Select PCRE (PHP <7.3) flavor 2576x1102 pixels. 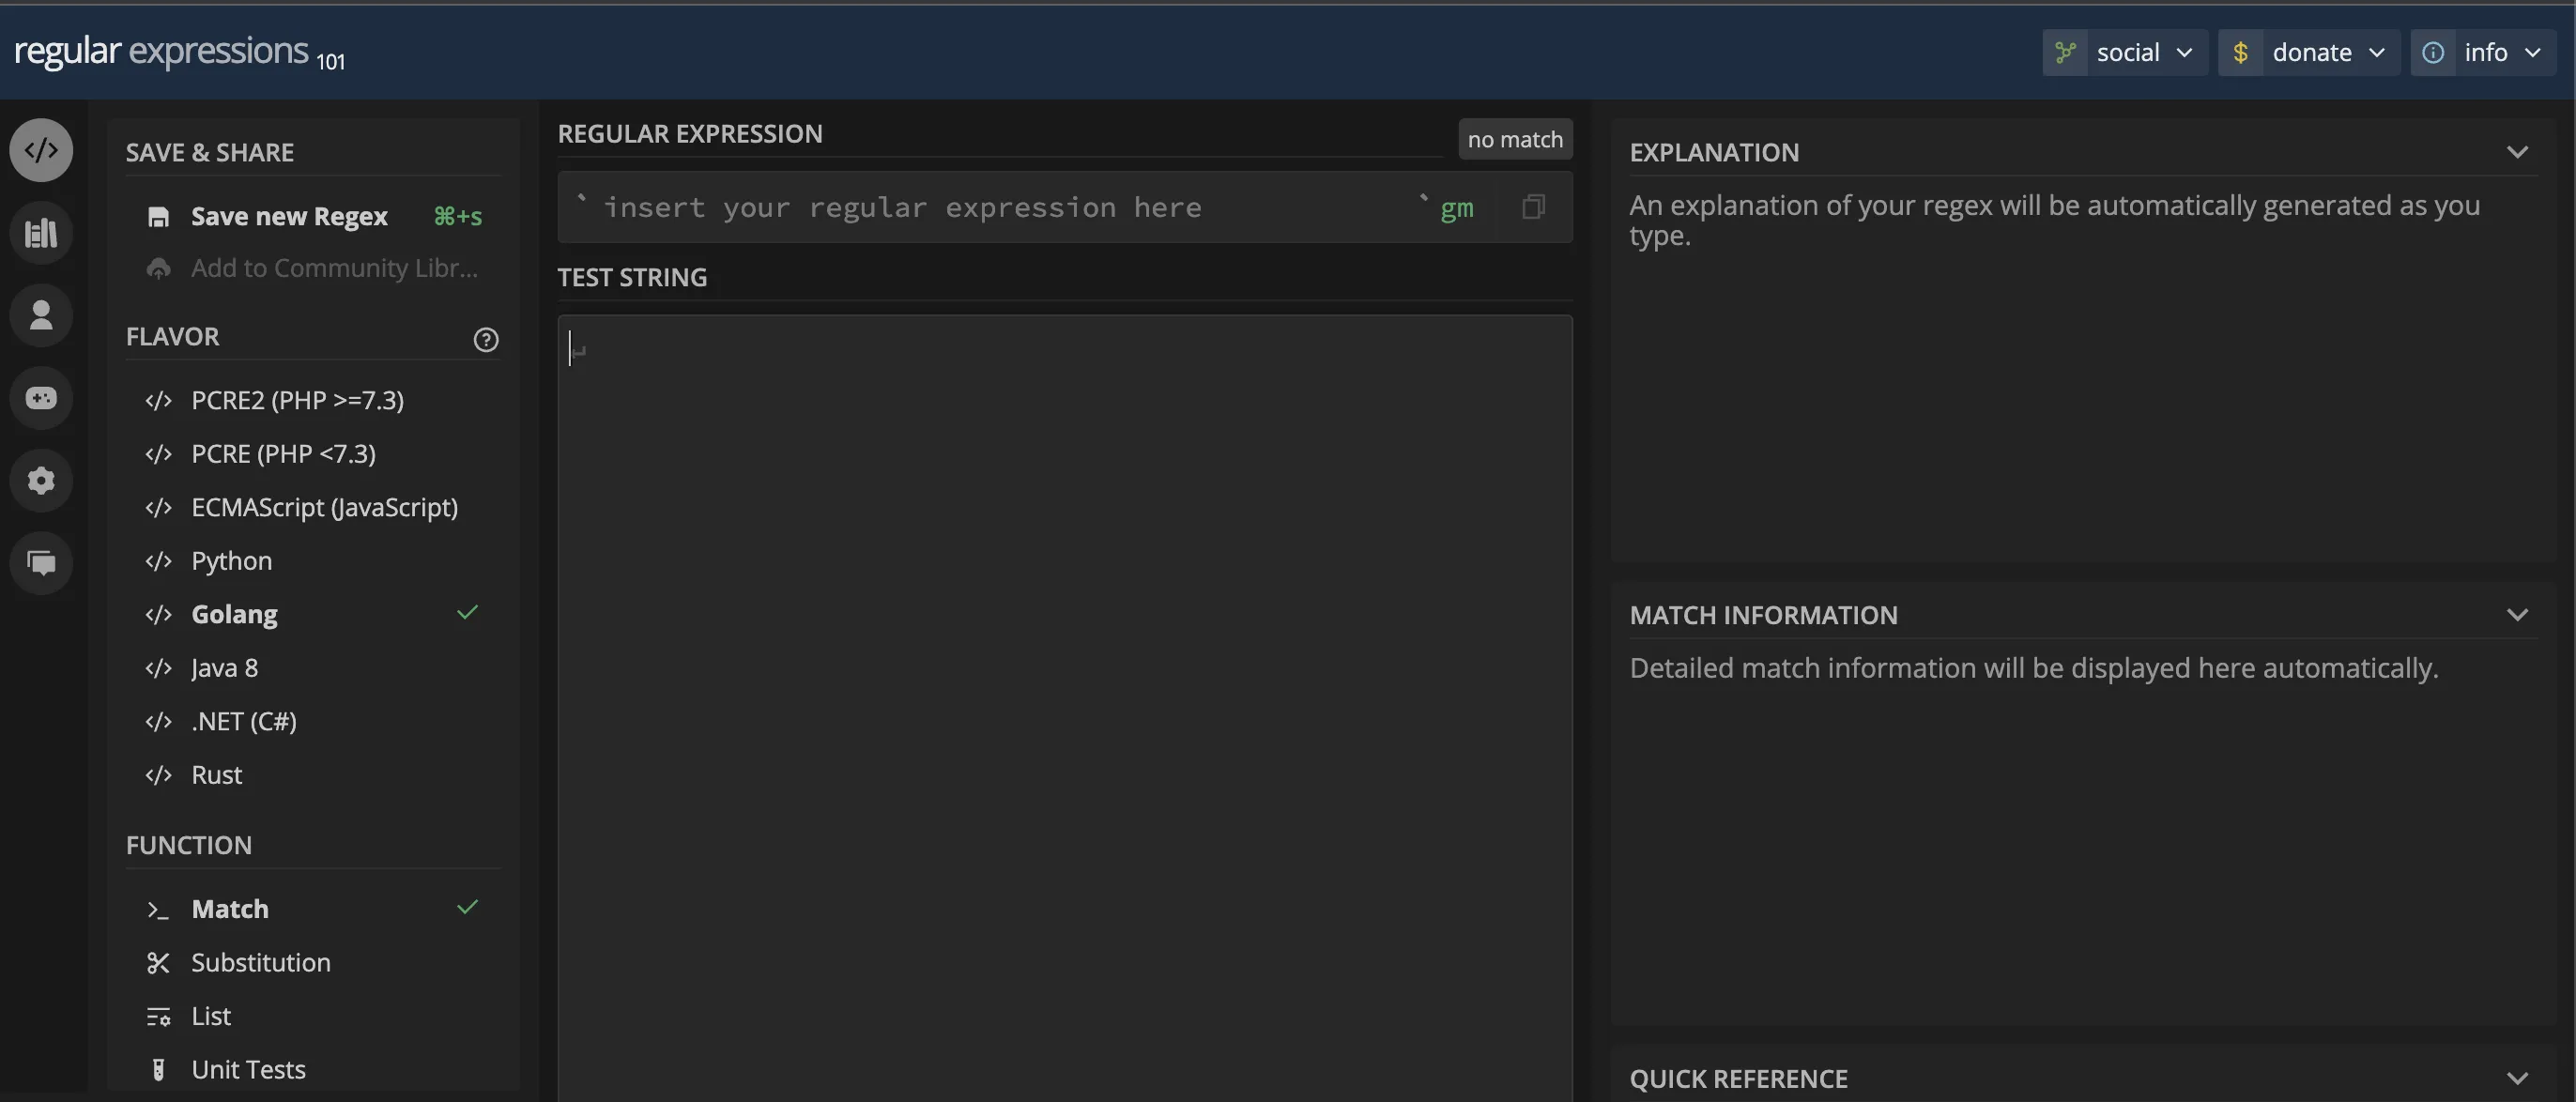point(312,454)
